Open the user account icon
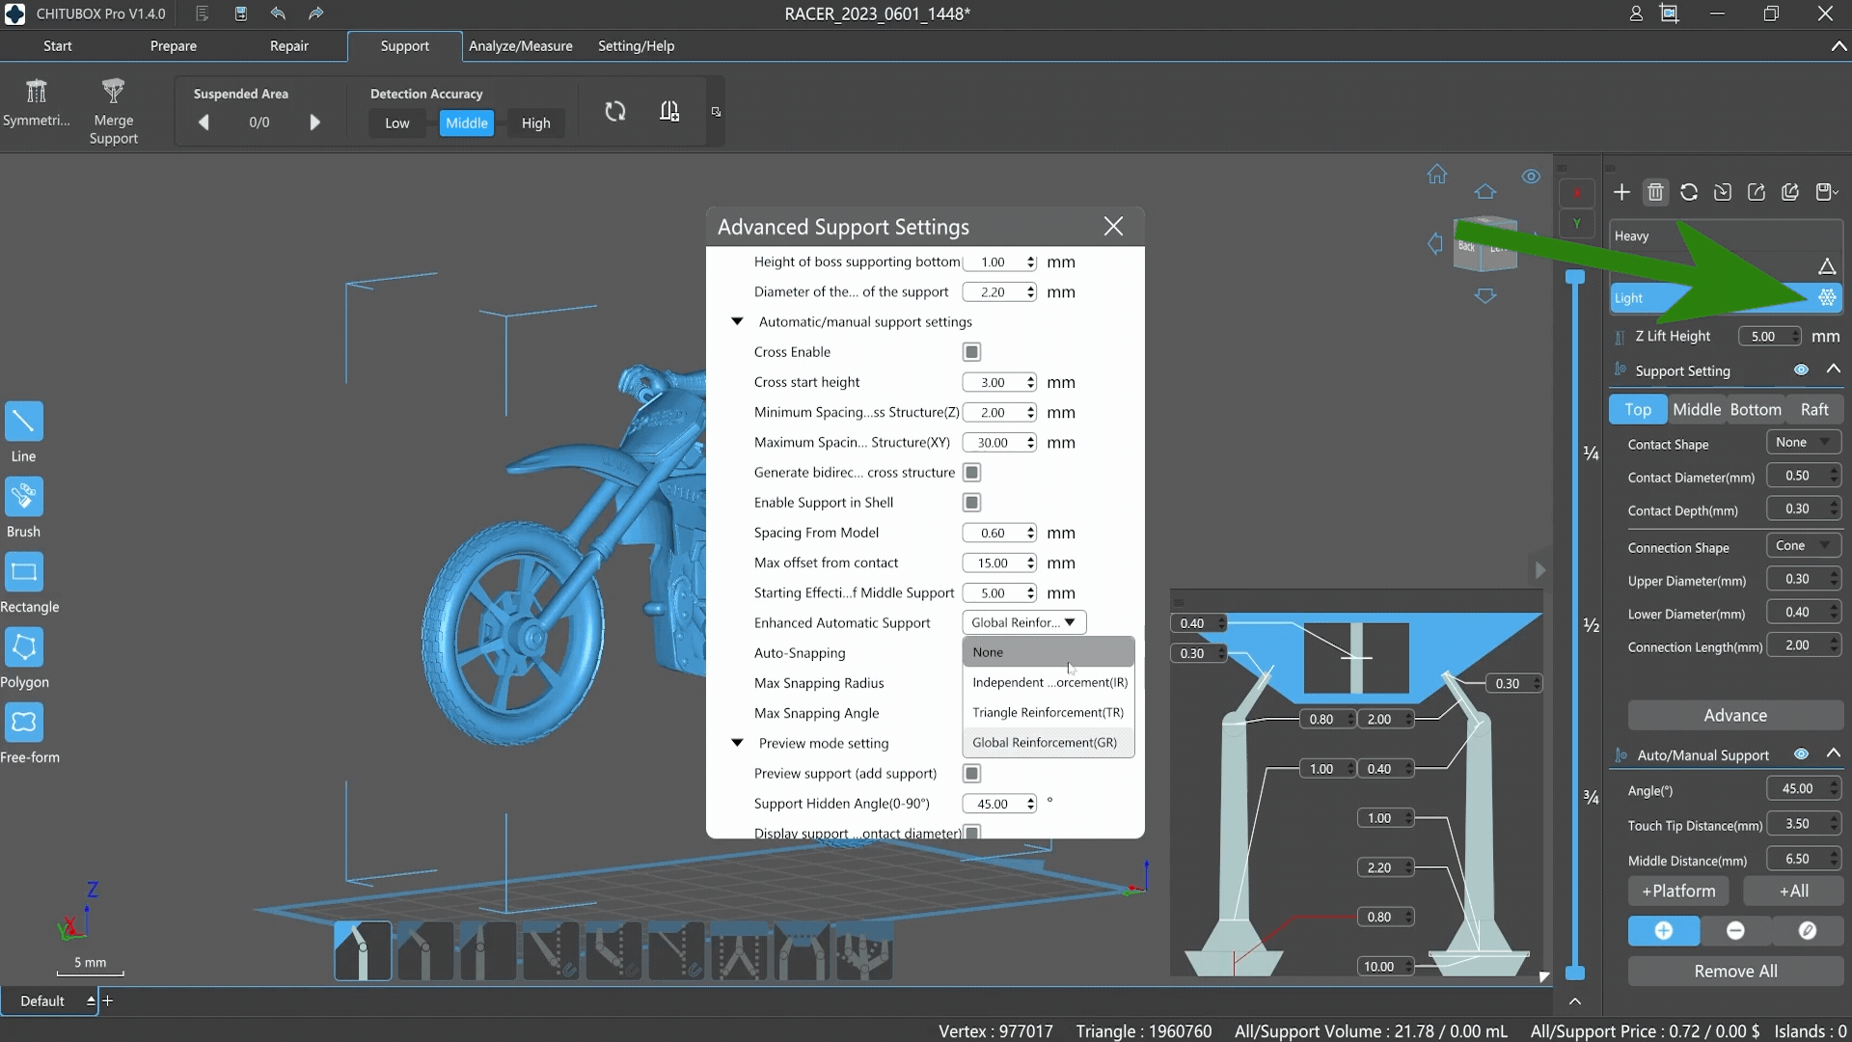1852x1042 pixels. click(x=1636, y=14)
